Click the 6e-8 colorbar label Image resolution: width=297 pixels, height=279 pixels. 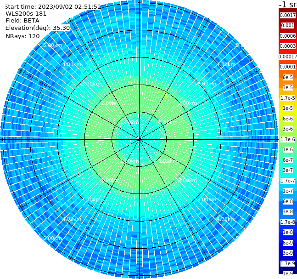point(288,201)
